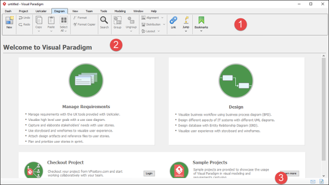Click the New project icon
Screen dimensions: 329x185
[x=9, y=20]
